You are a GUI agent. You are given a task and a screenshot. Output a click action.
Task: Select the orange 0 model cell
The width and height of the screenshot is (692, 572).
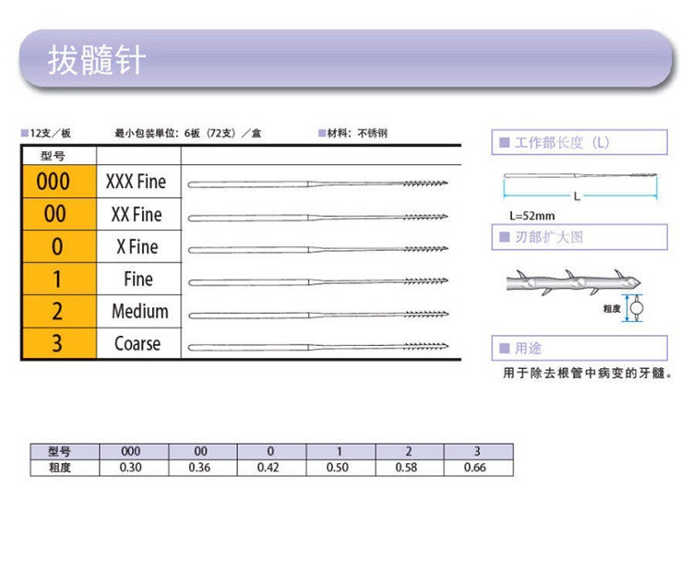pyautogui.click(x=60, y=246)
